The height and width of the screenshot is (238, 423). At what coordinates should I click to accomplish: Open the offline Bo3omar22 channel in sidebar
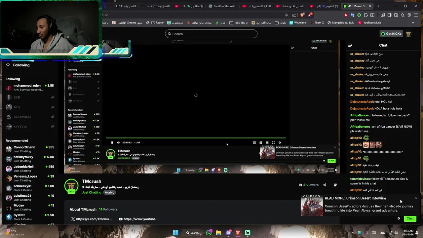tap(30, 117)
